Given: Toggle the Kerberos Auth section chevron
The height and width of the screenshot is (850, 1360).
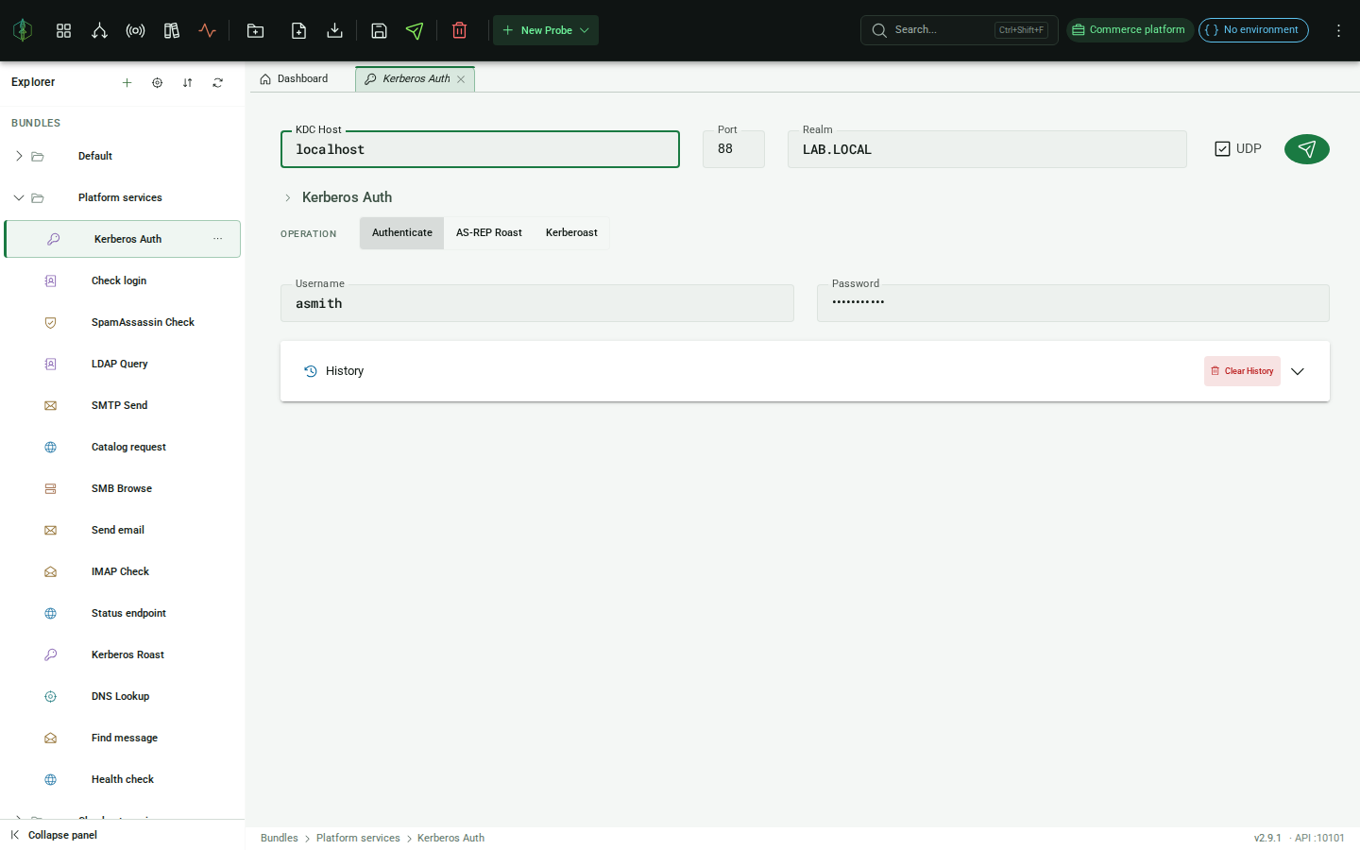Looking at the screenshot, I should pos(288,197).
